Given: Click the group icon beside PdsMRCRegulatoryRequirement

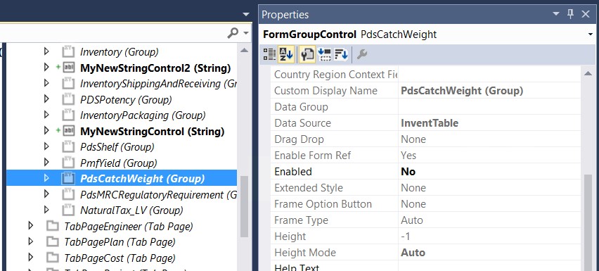Looking at the screenshot, I should [68, 194].
